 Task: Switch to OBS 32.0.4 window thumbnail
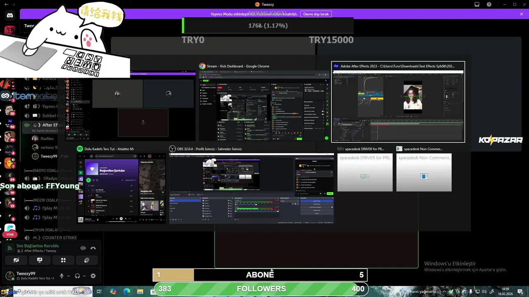pyautogui.click(x=251, y=184)
